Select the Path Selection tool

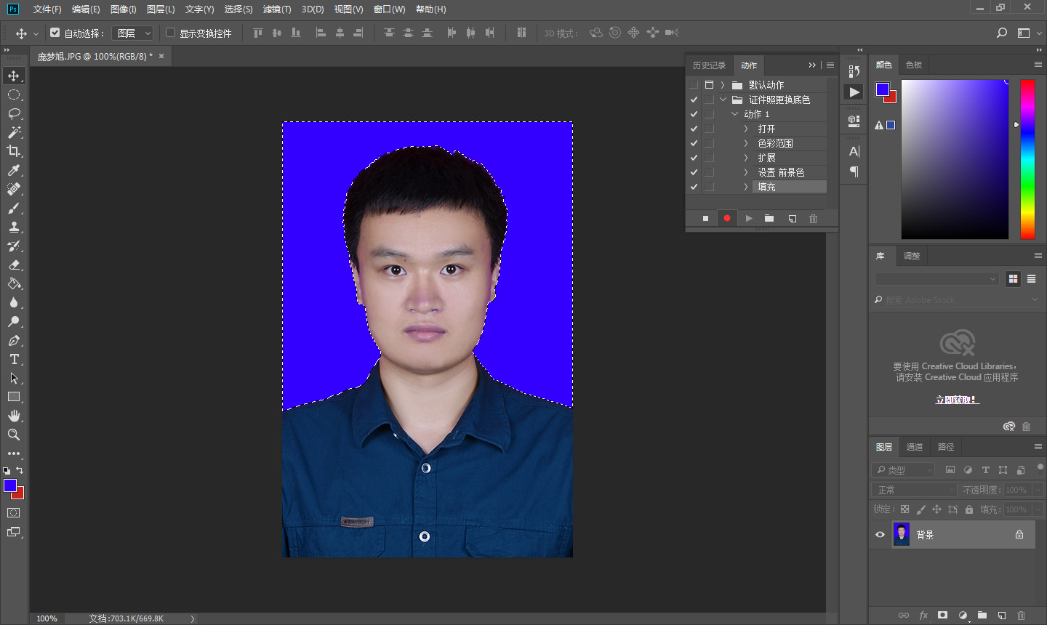click(14, 378)
